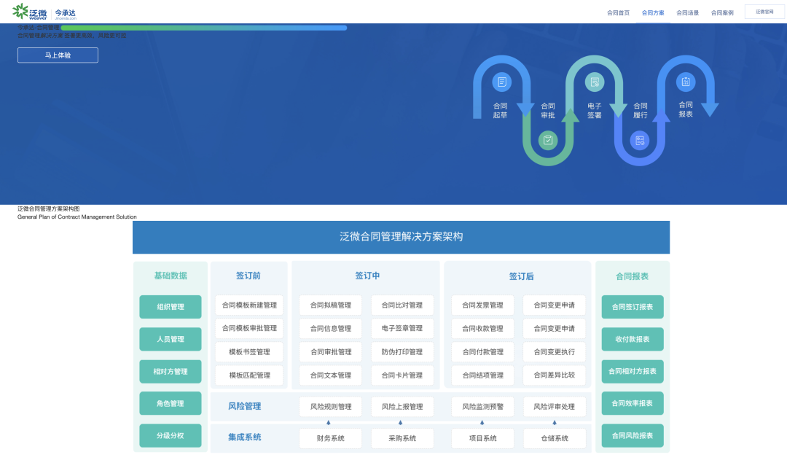Viewport: 787px width, 460px height.
Task: Click the 合同变更执行 cell
Action: [x=554, y=352]
